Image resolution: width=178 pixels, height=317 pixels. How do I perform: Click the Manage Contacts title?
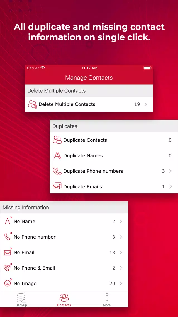pos(89,78)
